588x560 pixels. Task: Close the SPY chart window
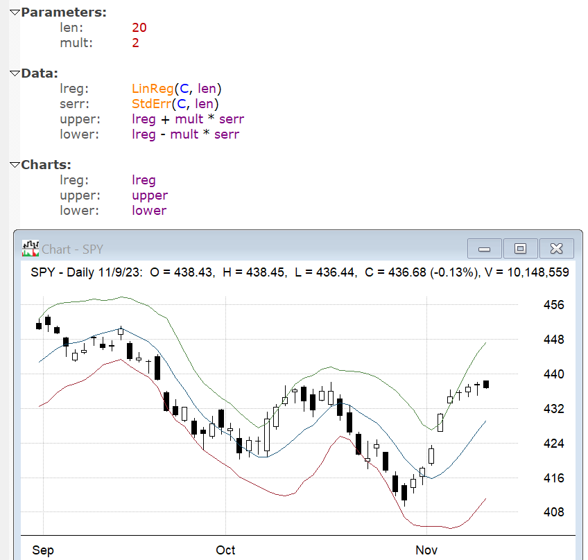coord(555,249)
